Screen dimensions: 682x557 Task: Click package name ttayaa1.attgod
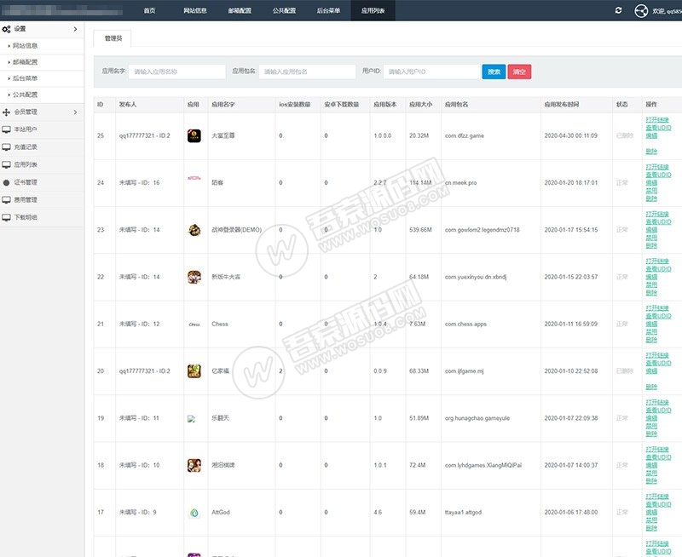point(463,513)
